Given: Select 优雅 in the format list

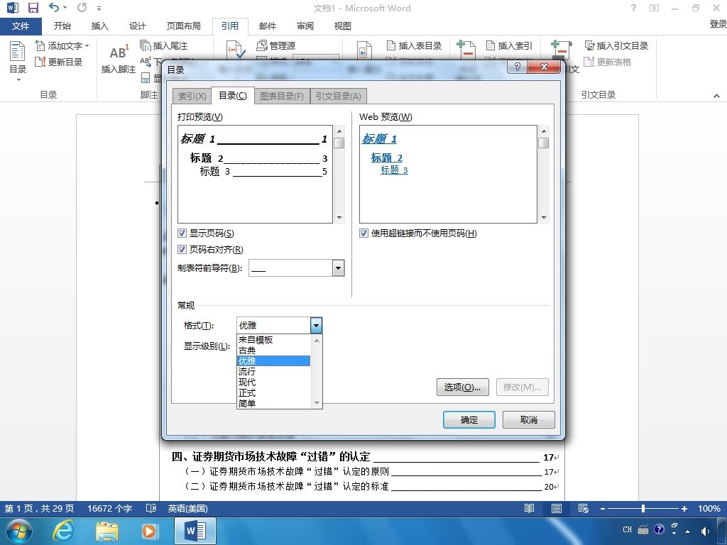Looking at the screenshot, I should (x=273, y=360).
